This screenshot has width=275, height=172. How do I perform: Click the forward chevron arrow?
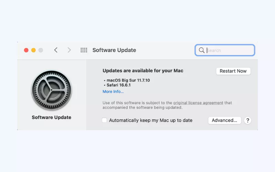coord(69,50)
